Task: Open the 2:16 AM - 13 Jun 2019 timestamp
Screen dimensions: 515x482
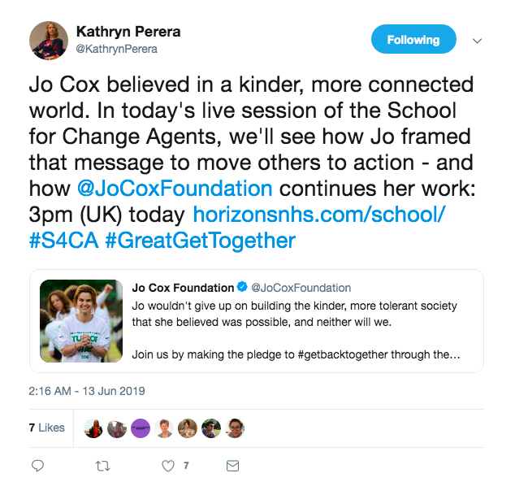Action: [x=87, y=391]
